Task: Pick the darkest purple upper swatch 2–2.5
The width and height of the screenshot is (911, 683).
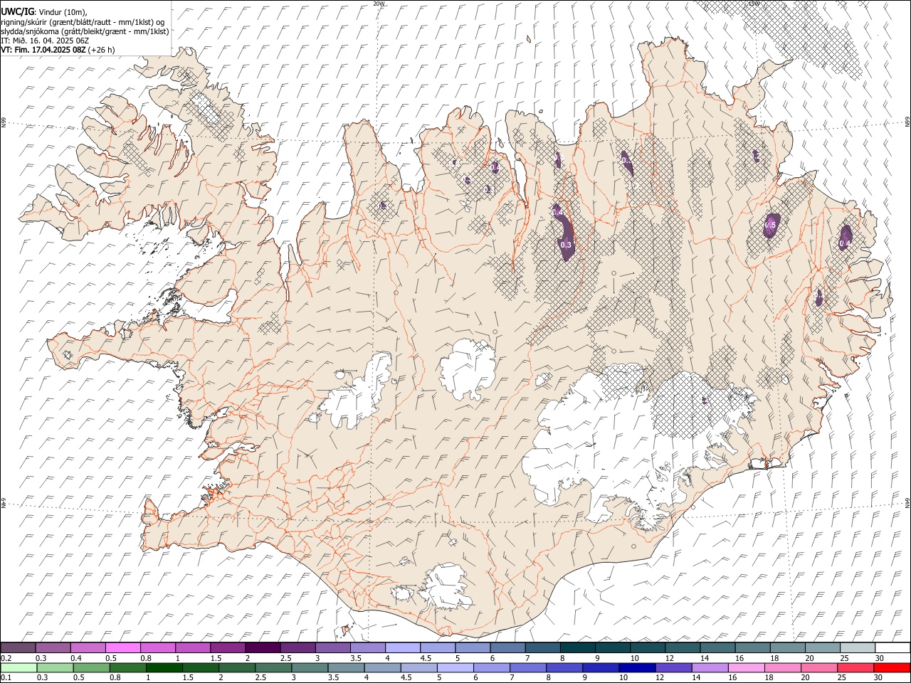Action: click(263, 648)
